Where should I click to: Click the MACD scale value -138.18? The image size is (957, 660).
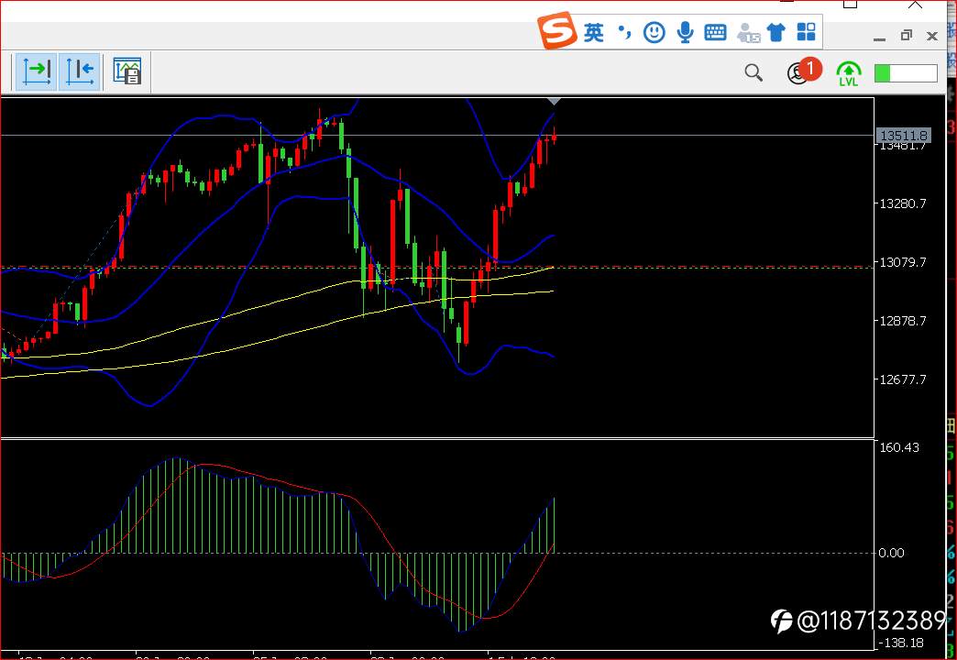pyautogui.click(x=900, y=643)
